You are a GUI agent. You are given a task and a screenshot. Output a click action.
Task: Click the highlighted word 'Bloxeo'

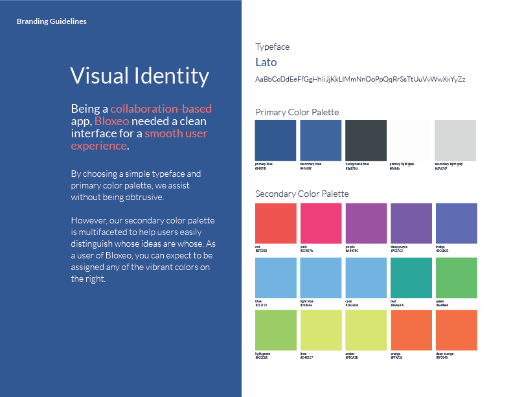[x=112, y=121]
